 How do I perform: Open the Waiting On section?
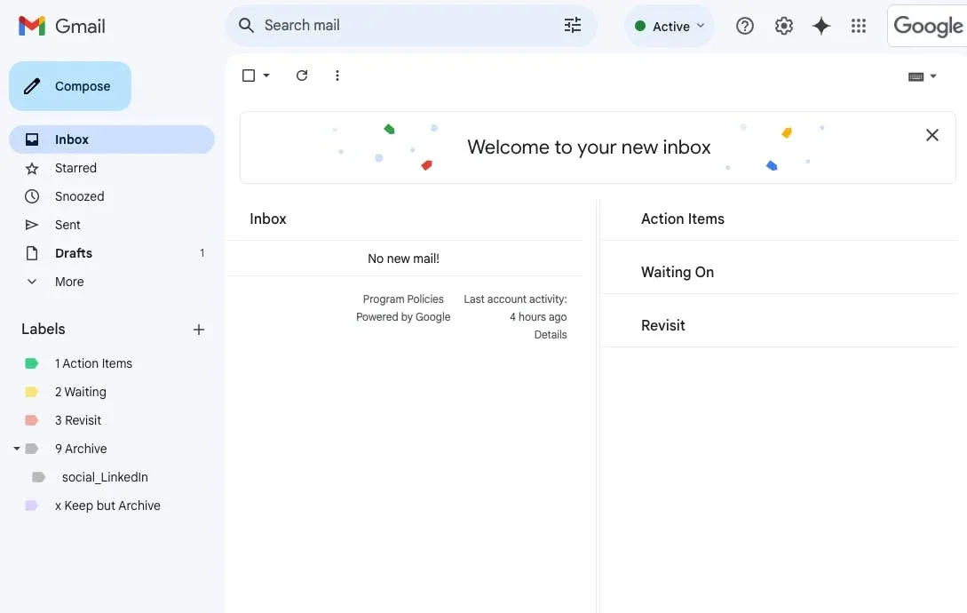(678, 272)
